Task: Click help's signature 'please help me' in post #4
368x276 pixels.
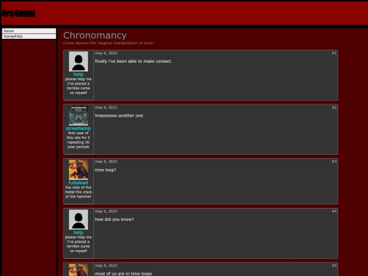Action: [78, 244]
